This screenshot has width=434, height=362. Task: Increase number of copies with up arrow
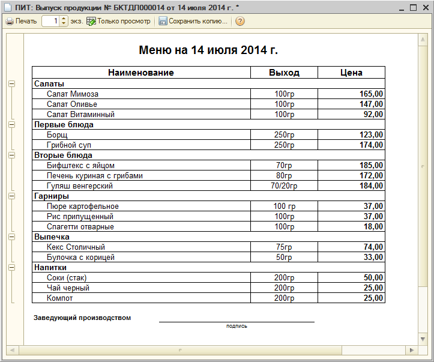[x=64, y=19]
